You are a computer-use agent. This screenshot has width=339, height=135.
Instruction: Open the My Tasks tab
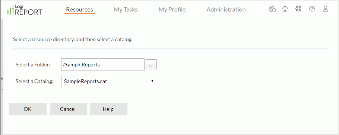click(126, 10)
